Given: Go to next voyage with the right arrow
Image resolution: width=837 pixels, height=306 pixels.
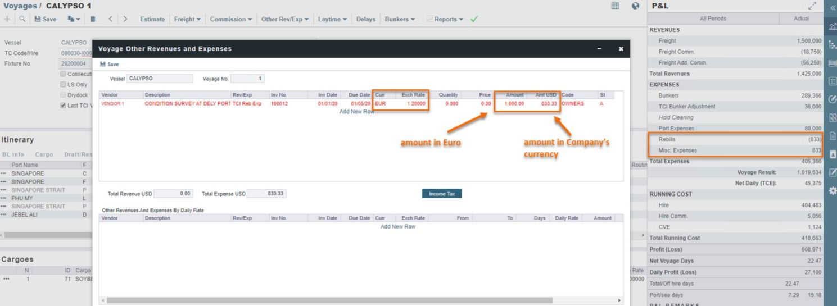Looking at the screenshot, I should coord(125,19).
